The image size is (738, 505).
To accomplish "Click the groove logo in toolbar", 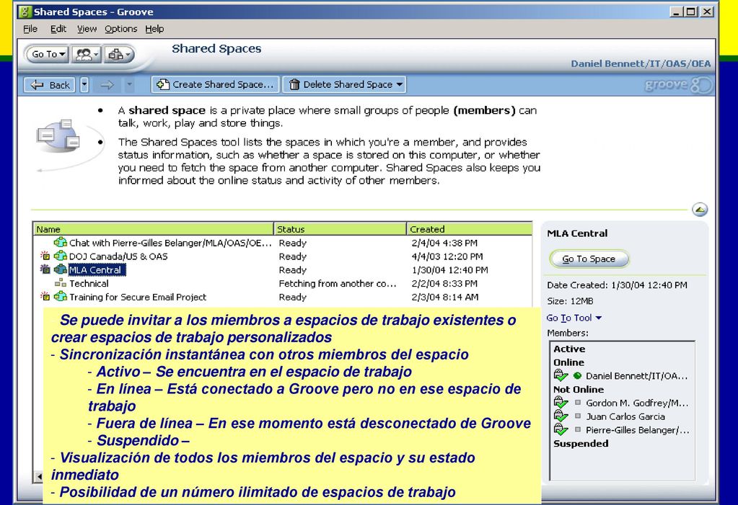I will point(677,85).
